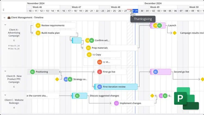Screen dimensions: 204x115
Task: Click the December 2024 month header
Action: 153,3
